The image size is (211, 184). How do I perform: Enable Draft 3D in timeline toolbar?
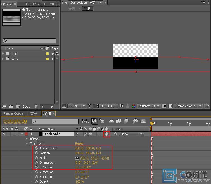102,121
